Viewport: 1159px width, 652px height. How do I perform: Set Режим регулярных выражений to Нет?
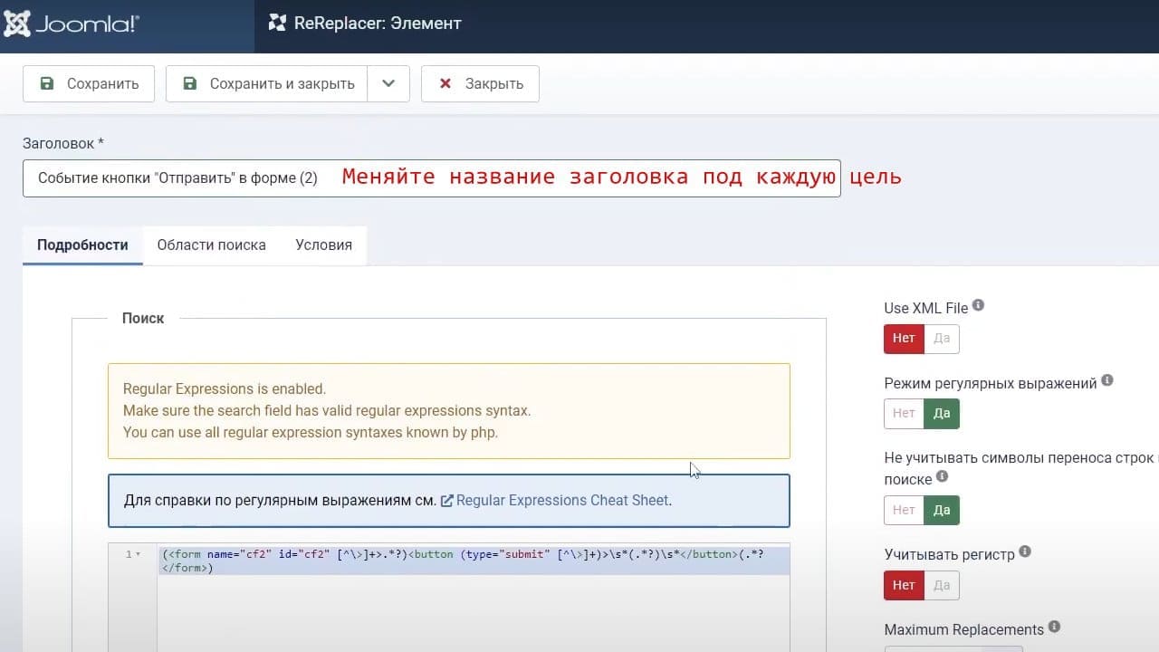(x=904, y=414)
